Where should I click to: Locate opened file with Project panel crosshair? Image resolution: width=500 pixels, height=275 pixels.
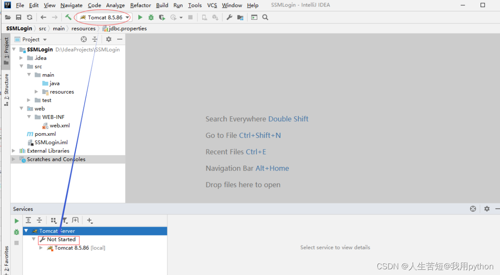[84, 39]
